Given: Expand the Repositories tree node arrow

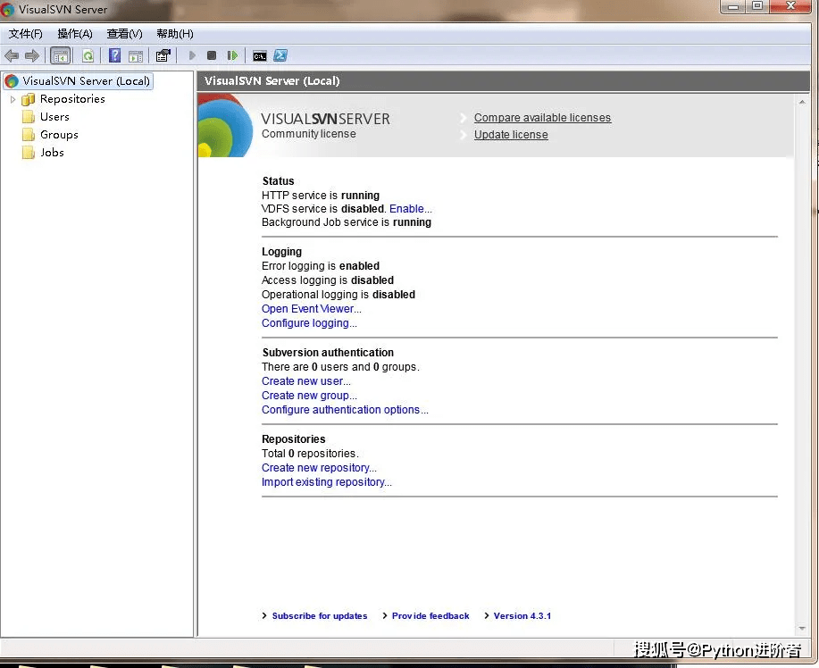Looking at the screenshot, I should pos(13,99).
